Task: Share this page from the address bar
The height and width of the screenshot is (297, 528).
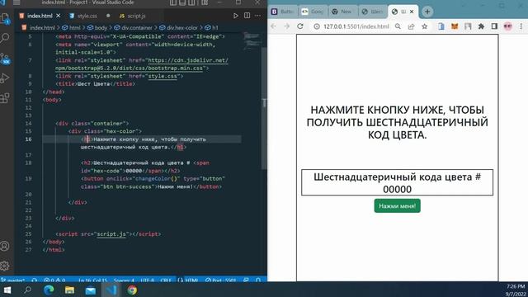Action: pyautogui.click(x=411, y=26)
